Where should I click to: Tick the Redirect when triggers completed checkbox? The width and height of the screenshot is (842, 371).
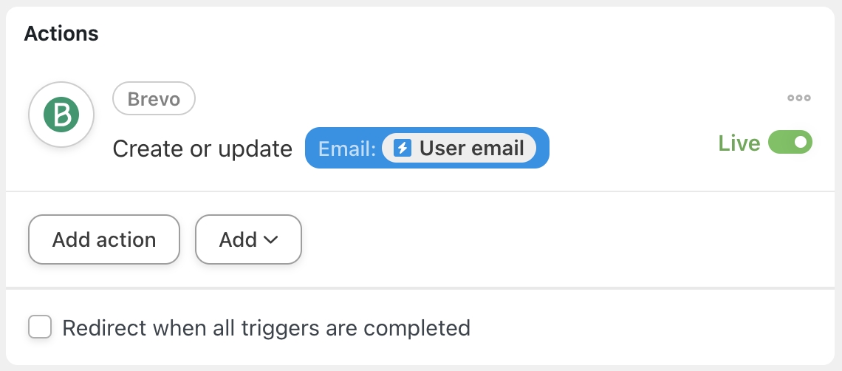pyautogui.click(x=40, y=327)
